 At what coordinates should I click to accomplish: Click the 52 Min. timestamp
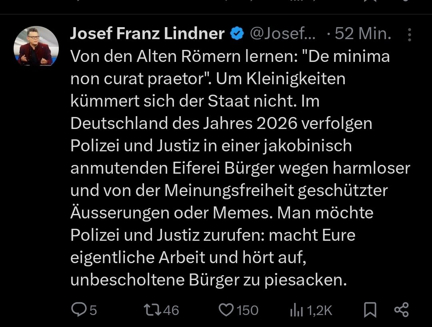363,34
